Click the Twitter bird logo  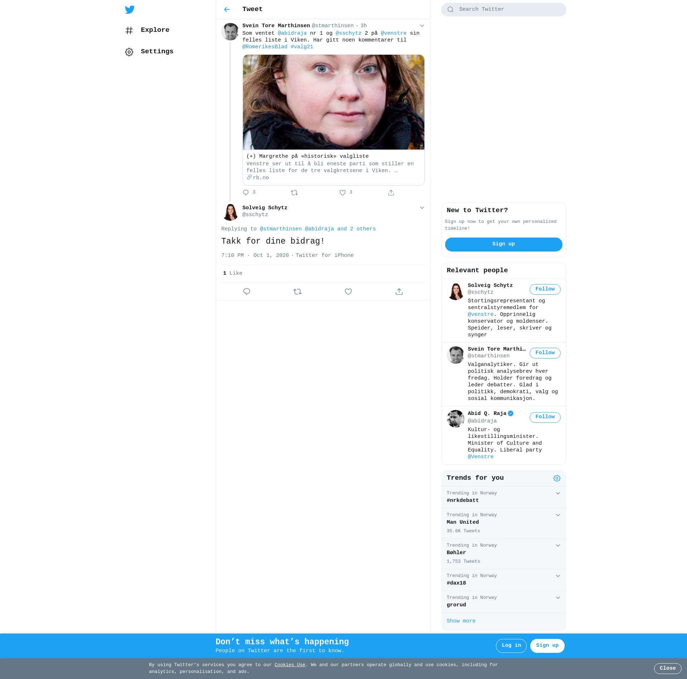click(x=130, y=10)
